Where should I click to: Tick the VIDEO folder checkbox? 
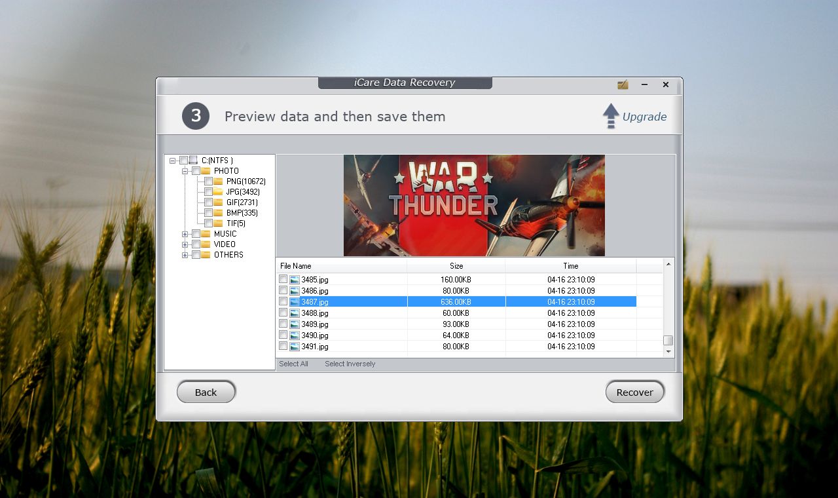[x=196, y=244]
